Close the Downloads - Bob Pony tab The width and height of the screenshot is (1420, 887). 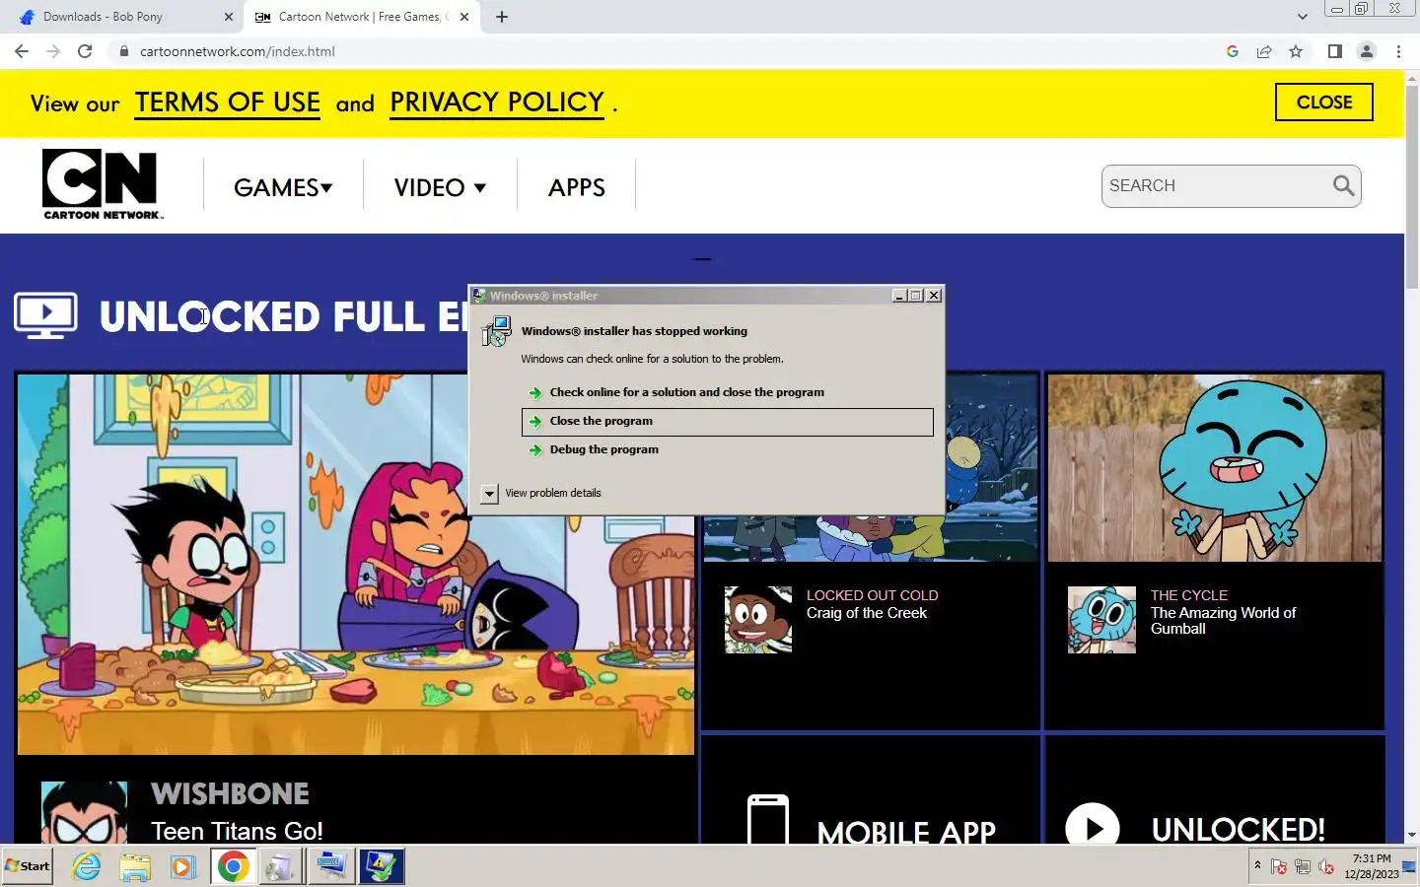click(229, 17)
